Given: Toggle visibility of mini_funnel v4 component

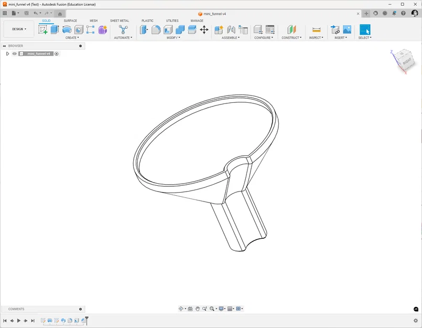Looking at the screenshot, I should (15, 54).
